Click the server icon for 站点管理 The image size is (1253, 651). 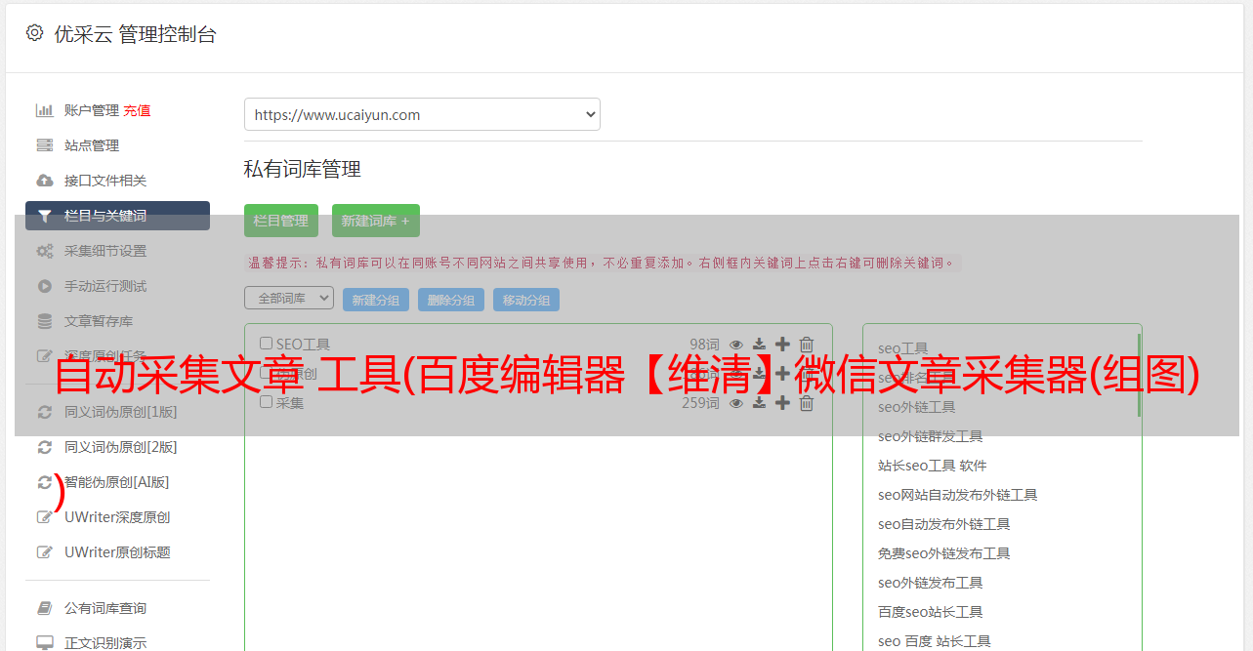pos(45,145)
